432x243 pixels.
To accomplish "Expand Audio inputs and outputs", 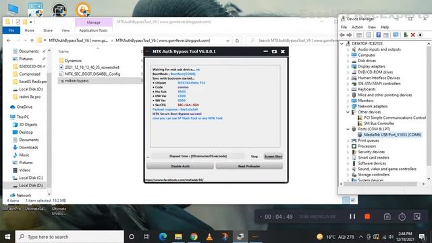I will tap(348, 49).
